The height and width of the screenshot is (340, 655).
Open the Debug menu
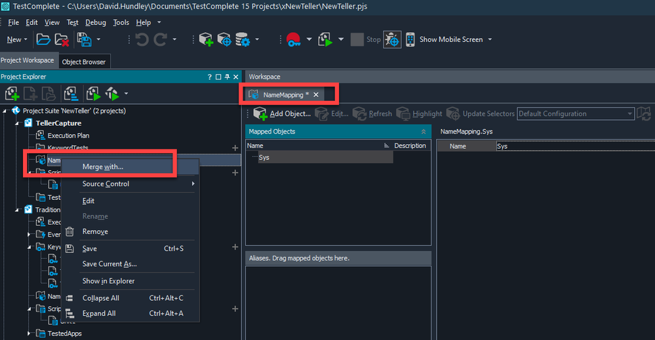click(x=95, y=22)
